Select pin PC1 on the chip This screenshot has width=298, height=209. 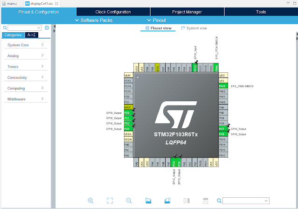pyautogui.click(x=128, y=118)
